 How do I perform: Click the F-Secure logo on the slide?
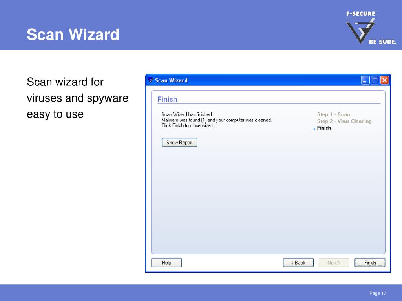tap(371, 27)
